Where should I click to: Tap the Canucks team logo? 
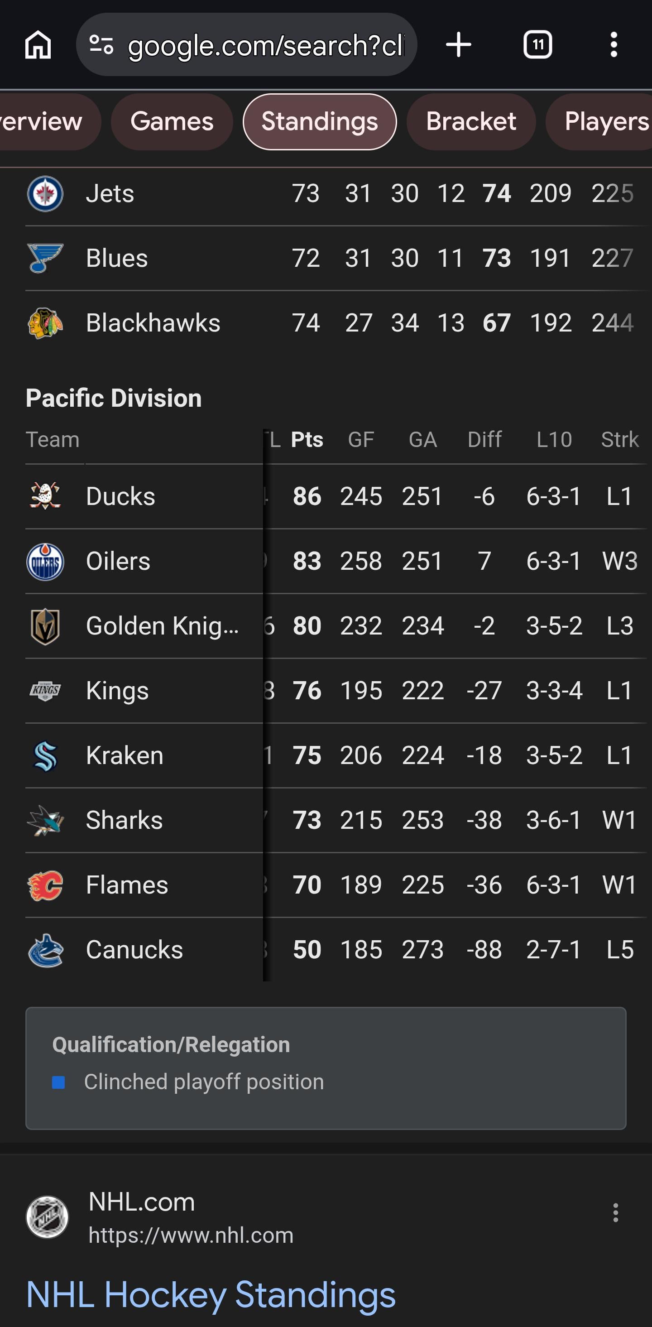(x=45, y=950)
